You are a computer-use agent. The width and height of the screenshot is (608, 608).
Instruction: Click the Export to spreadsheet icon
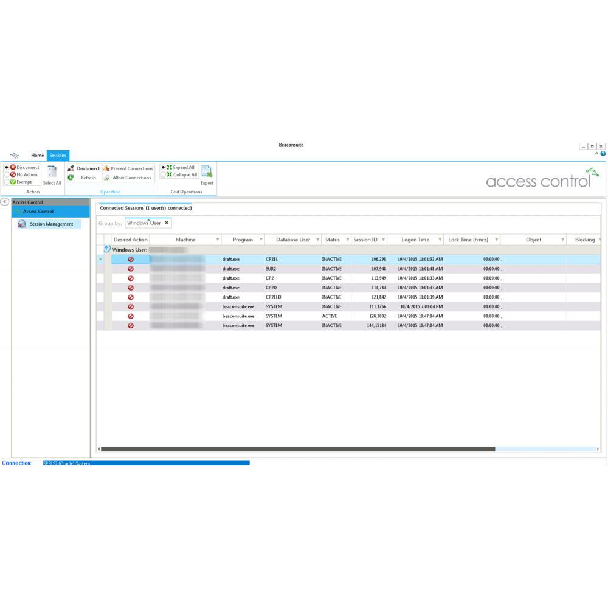(x=207, y=171)
